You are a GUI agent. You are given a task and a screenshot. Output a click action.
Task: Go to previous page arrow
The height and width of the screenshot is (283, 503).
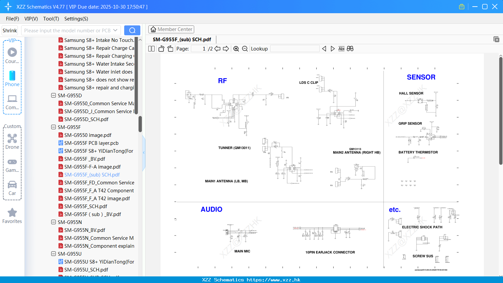coord(217,49)
